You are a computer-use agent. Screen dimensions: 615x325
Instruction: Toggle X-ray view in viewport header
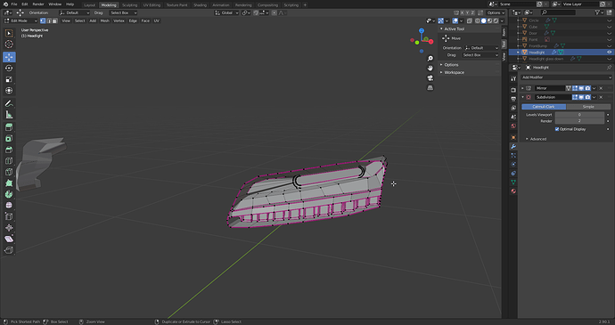point(470,20)
